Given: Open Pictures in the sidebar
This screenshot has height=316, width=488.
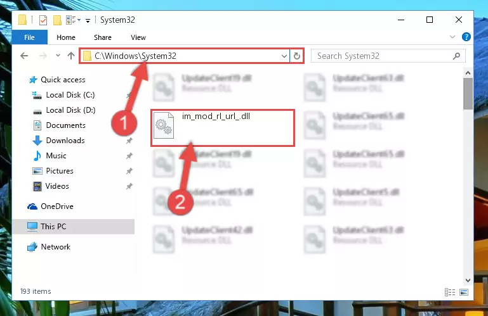Looking at the screenshot, I should pos(60,171).
